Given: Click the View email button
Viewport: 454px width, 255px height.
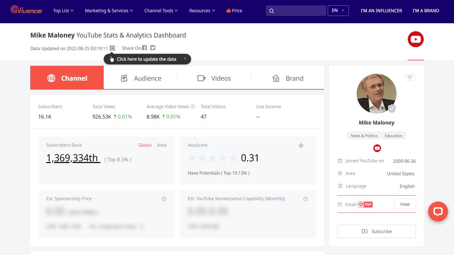Looking at the screenshot, I should [405, 204].
